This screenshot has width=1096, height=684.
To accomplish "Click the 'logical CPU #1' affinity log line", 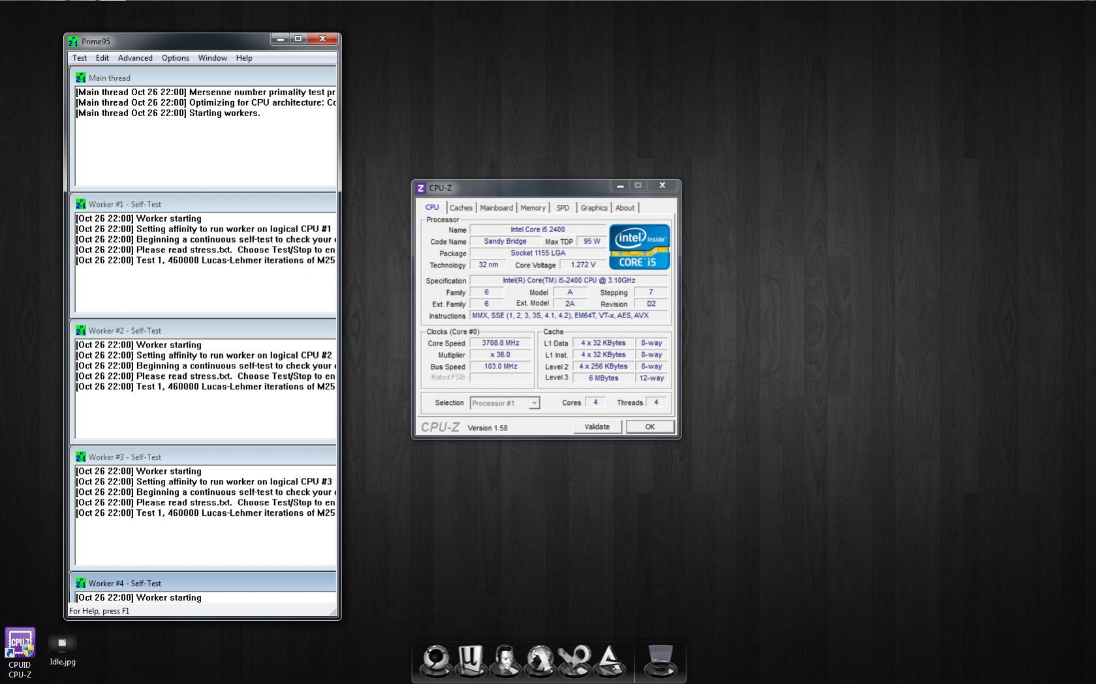I will 204,229.
